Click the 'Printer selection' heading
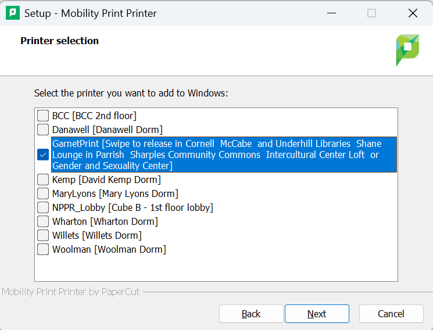The height and width of the screenshot is (330, 433). click(59, 41)
